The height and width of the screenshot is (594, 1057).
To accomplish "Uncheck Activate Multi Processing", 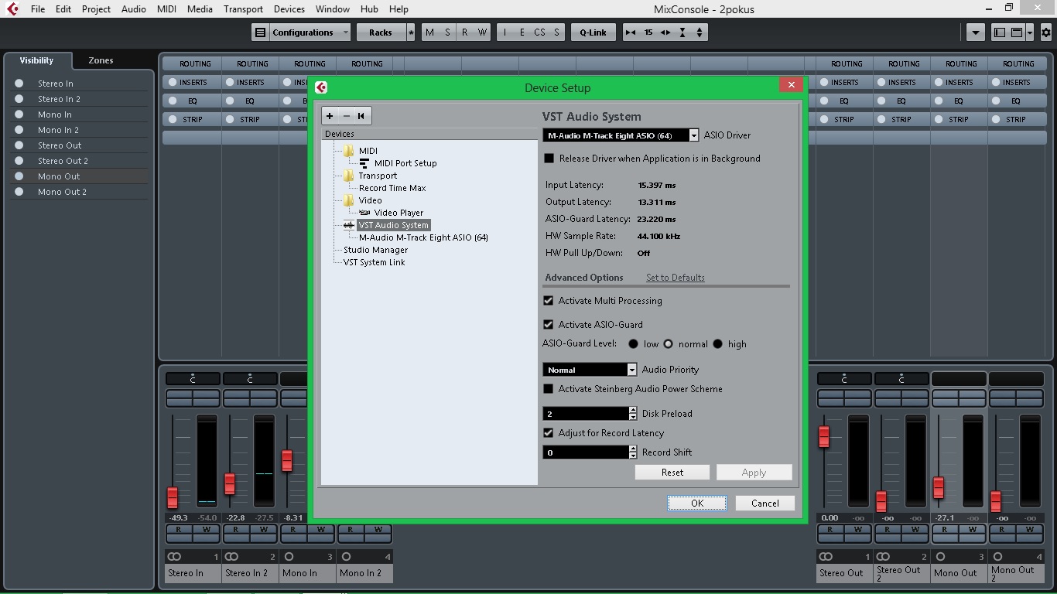I will coord(549,301).
